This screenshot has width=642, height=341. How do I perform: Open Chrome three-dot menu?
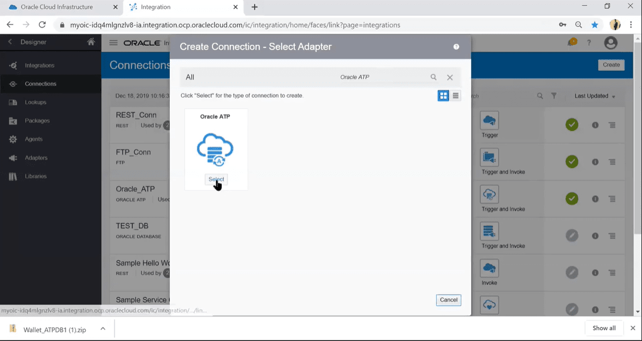(x=632, y=25)
